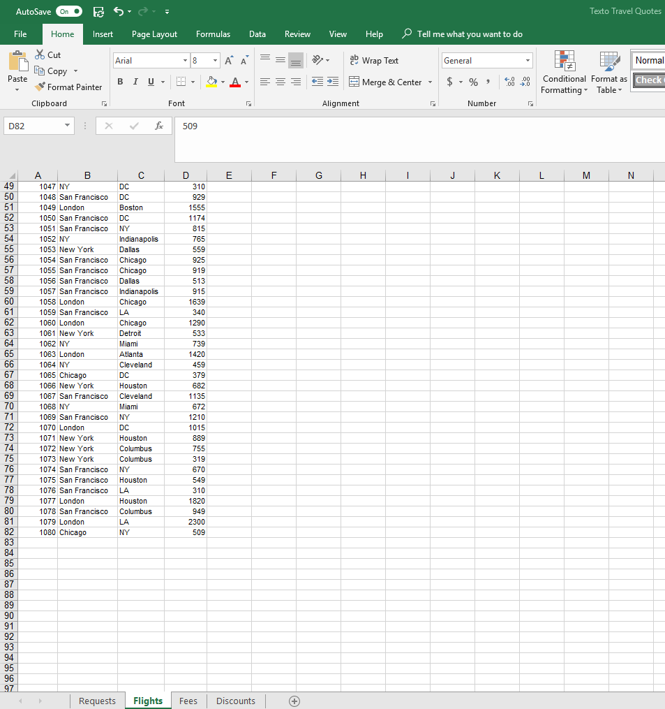Apply Percent Style format
665x709 pixels.
473,82
